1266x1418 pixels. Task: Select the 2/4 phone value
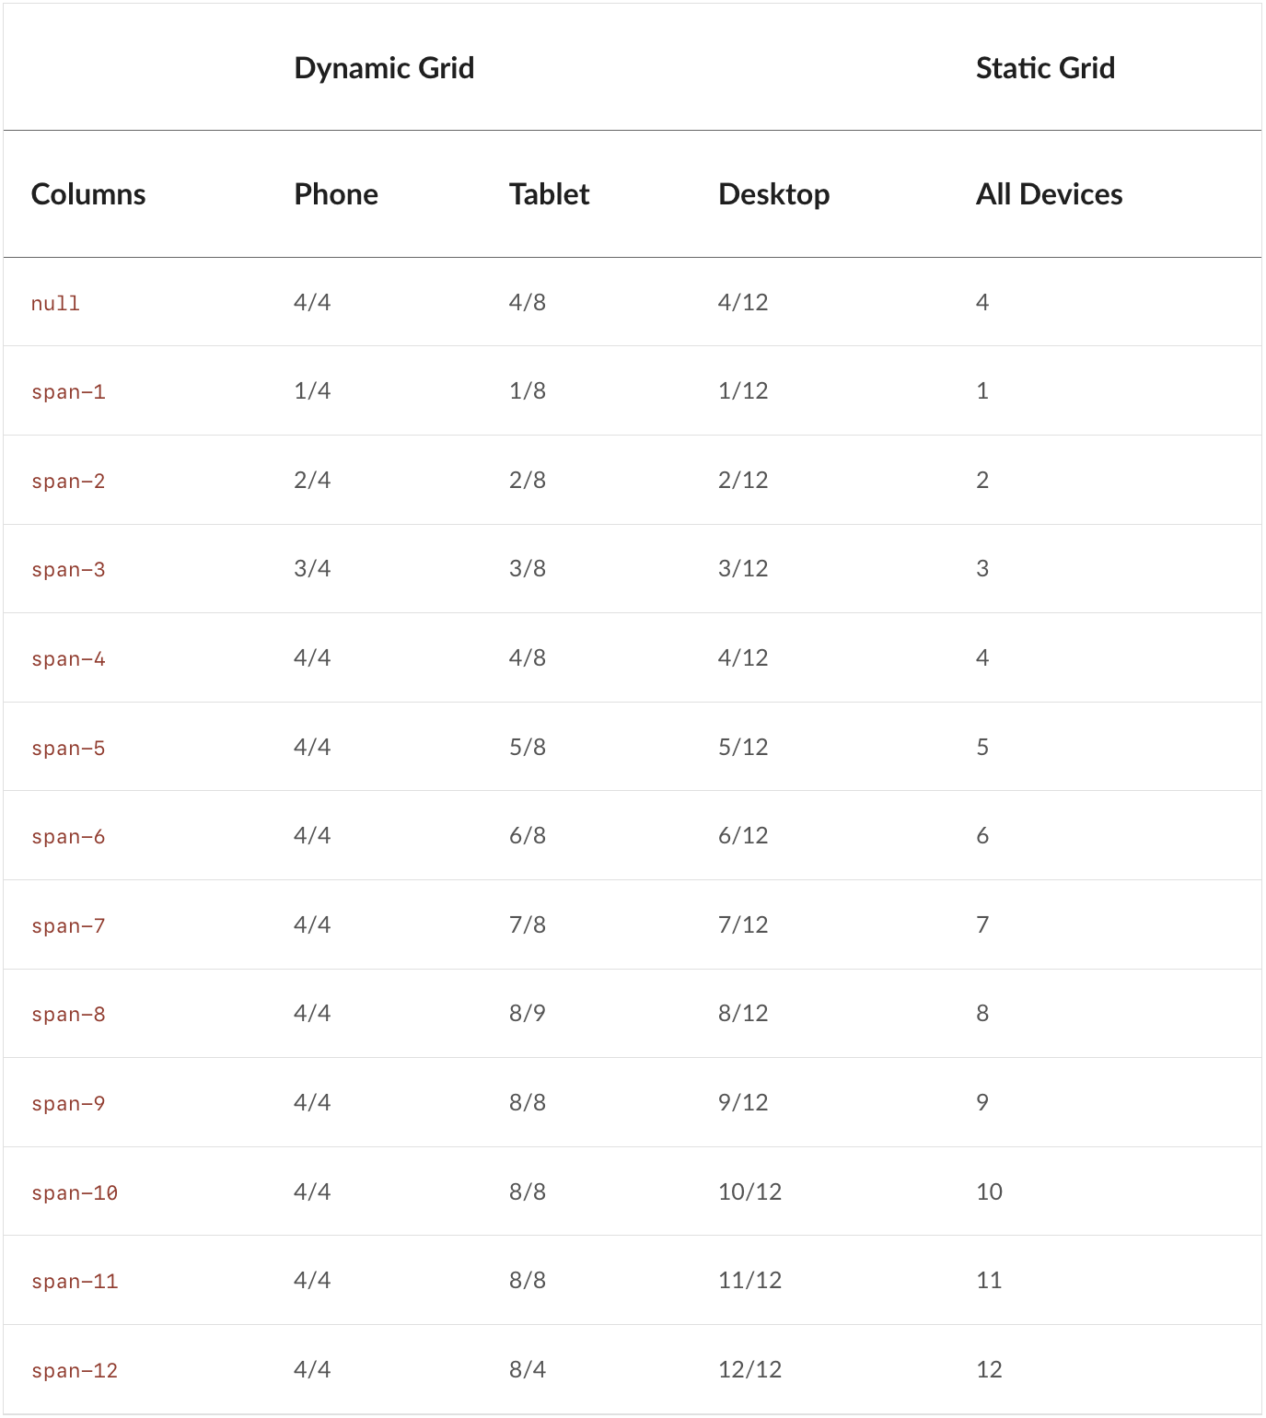click(312, 481)
